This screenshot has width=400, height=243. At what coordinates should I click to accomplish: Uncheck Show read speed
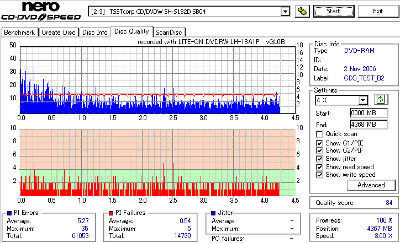point(319,167)
